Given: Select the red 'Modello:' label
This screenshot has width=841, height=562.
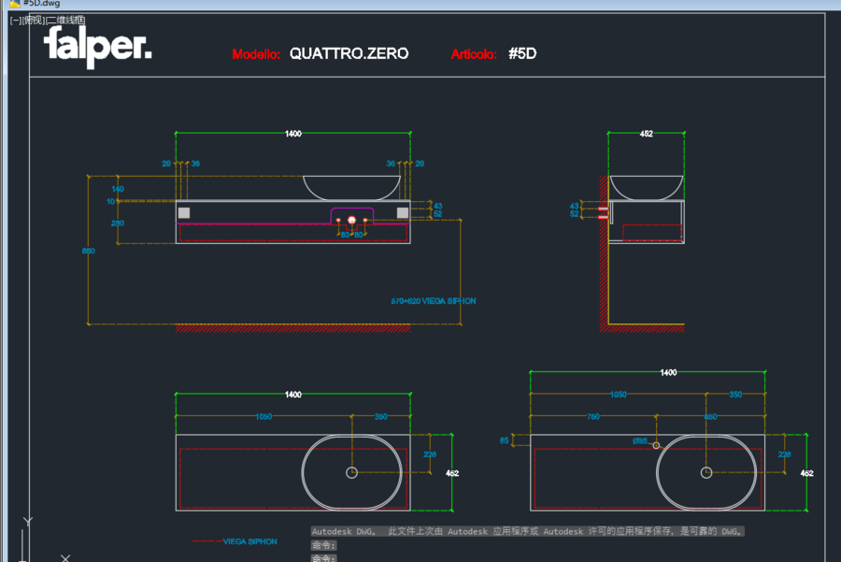Looking at the screenshot, I should [x=256, y=54].
